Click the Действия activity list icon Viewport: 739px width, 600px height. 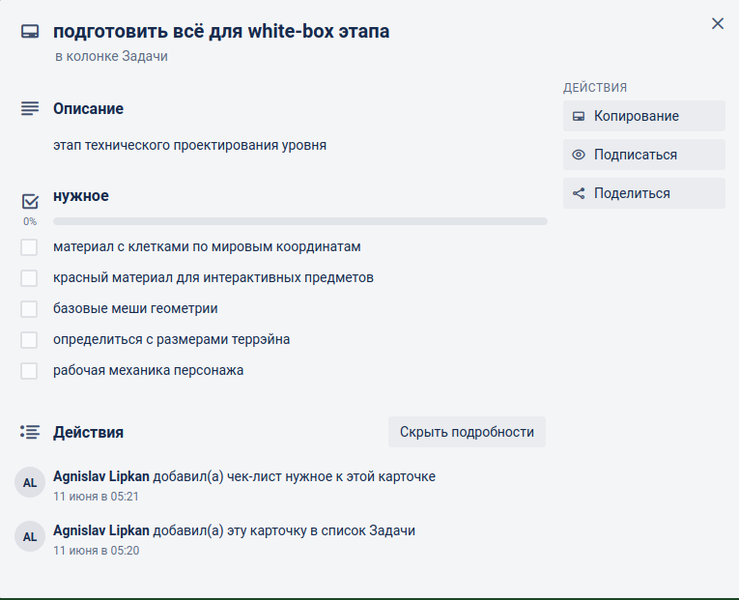pos(30,432)
